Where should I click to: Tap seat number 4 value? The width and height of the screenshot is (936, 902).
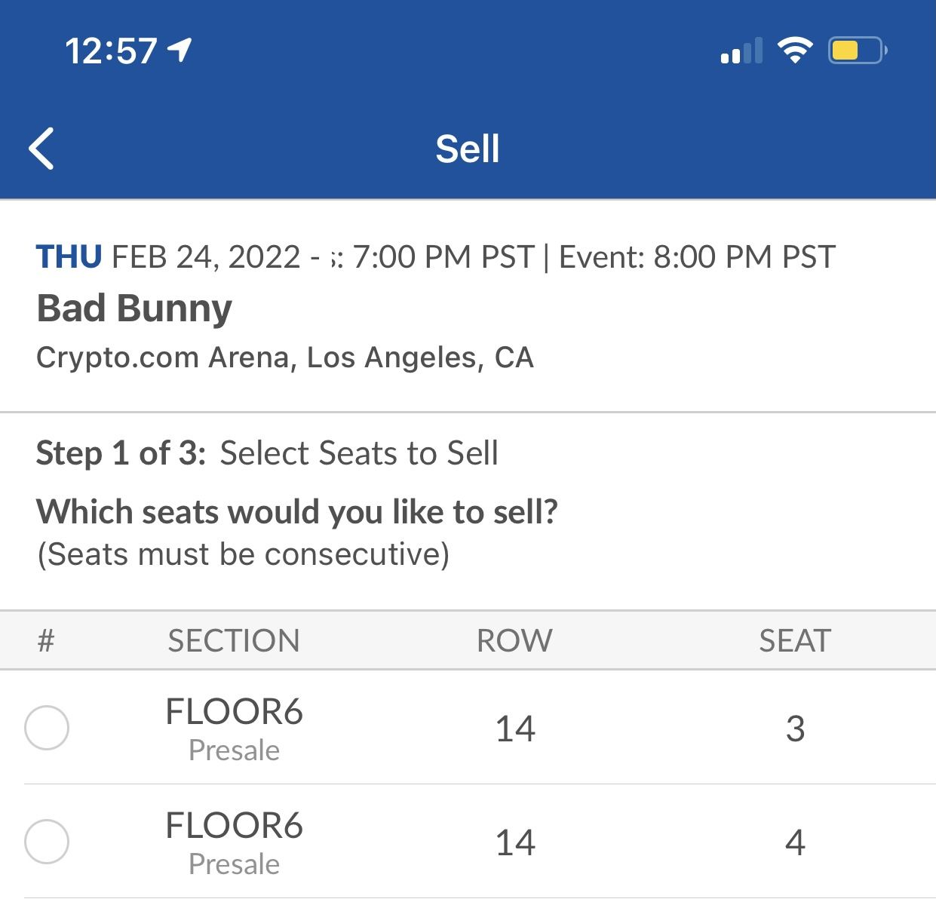click(795, 842)
